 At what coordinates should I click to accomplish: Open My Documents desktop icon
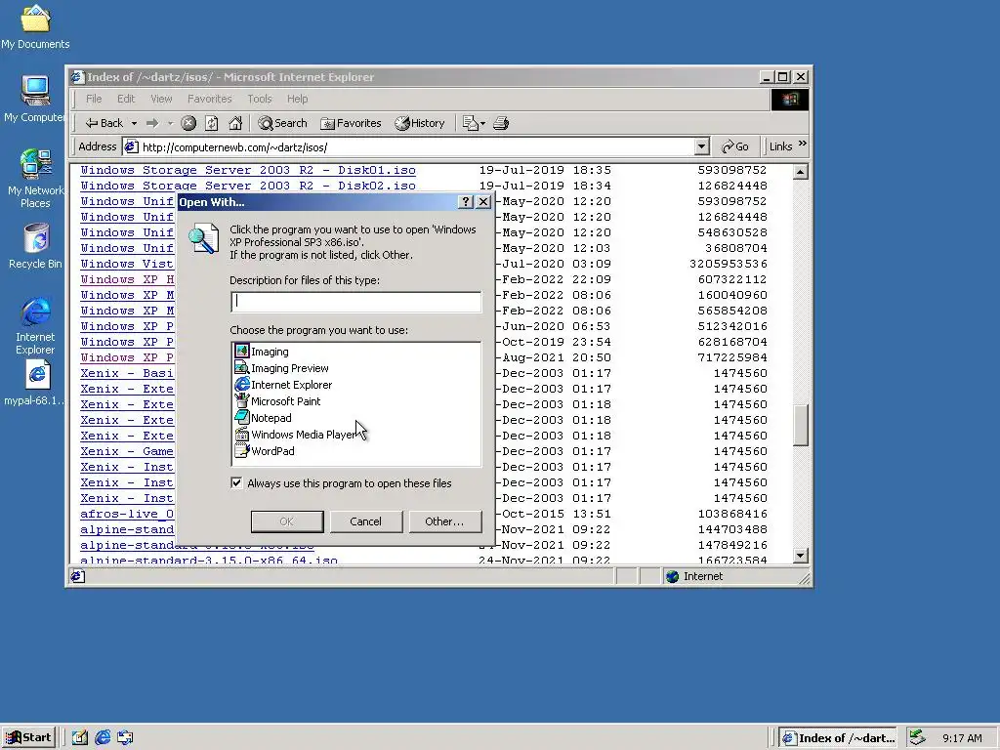(35, 26)
